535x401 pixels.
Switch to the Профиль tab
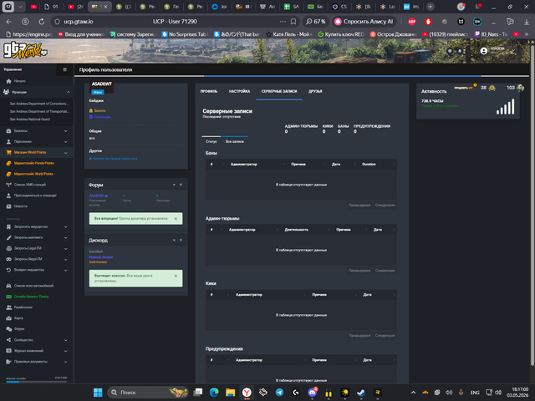209,91
